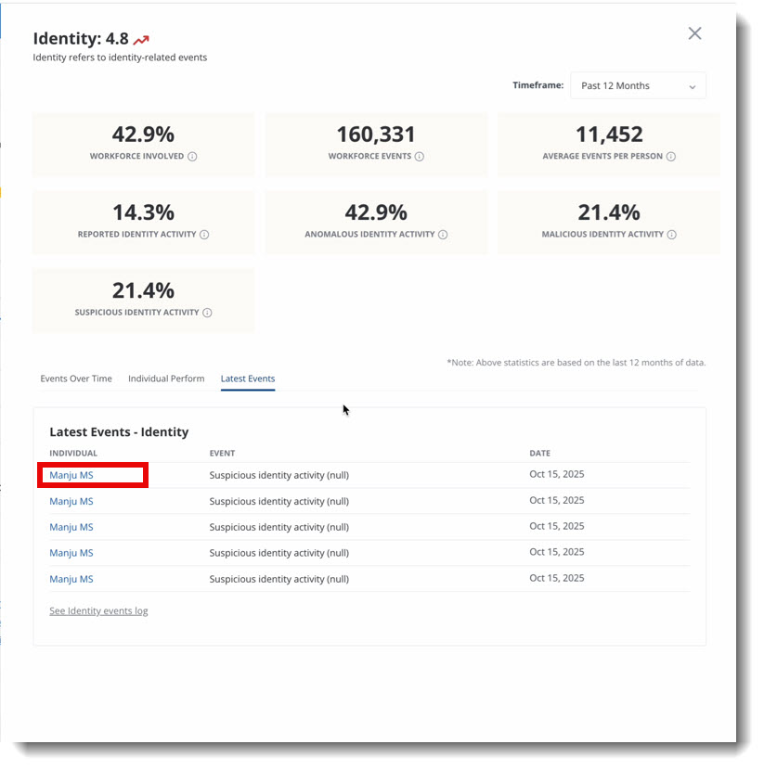The height and width of the screenshot is (770, 764).
Task: Click info icon beside Malicious Identity Activity
Action: [672, 235]
